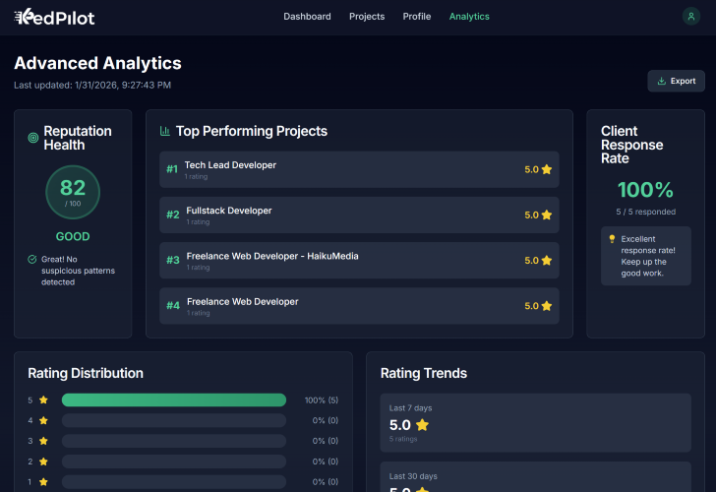Go to the Projects page
The image size is (716, 492).
coord(367,17)
